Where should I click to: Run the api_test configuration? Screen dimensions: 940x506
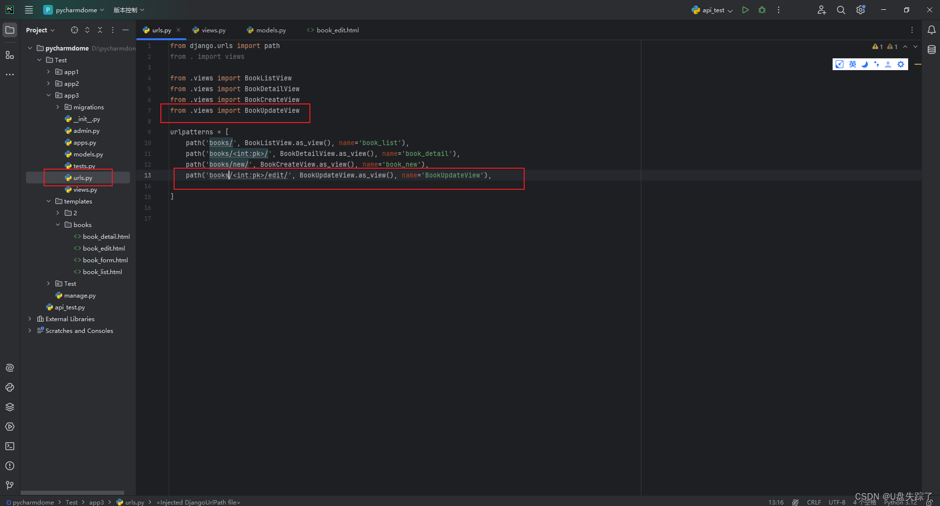(x=745, y=10)
